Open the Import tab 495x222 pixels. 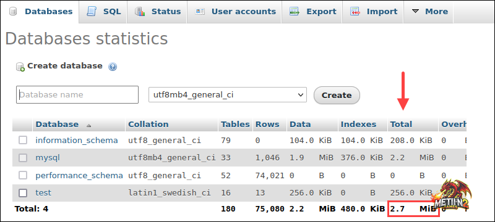tap(373, 12)
